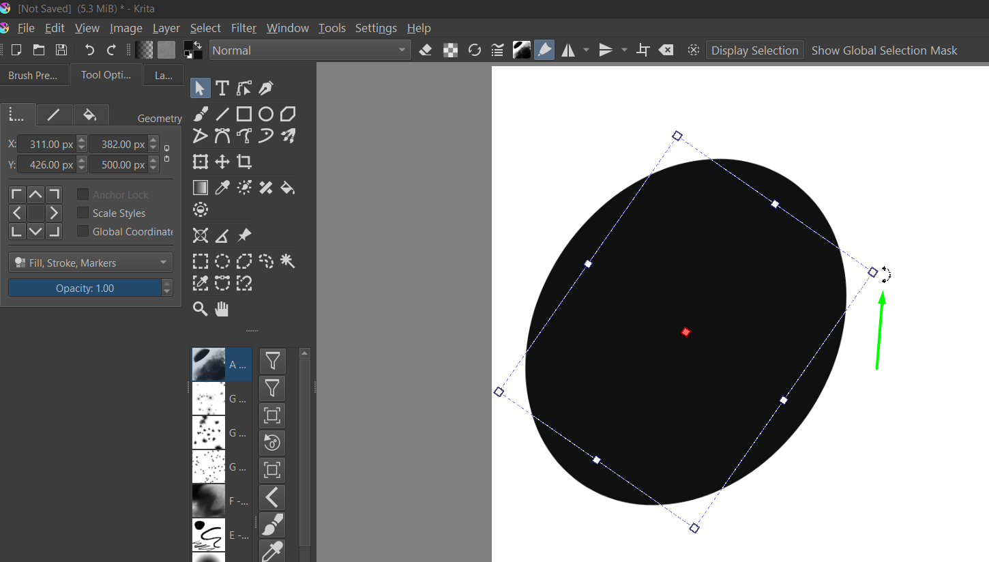989x562 pixels.
Task: Check the Anchor Lock option
Action: [x=83, y=194]
